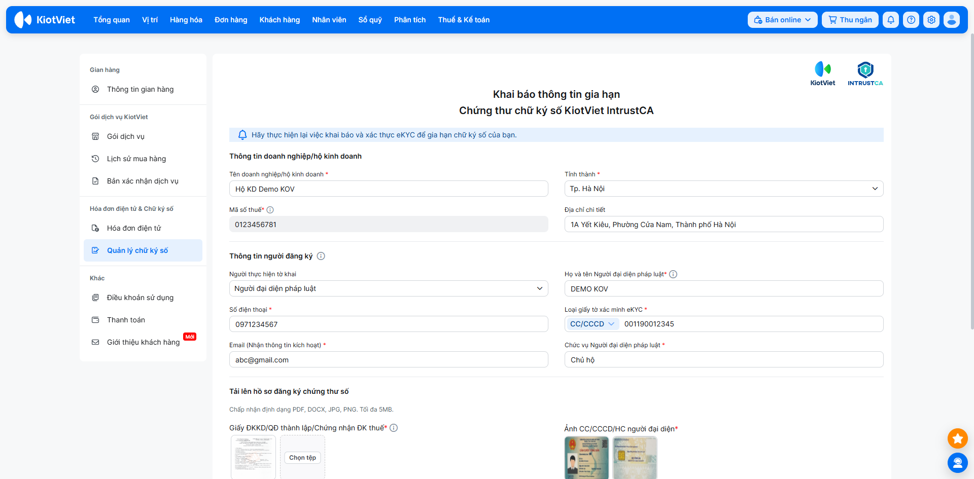Screen dimensions: 974x479
Task: Go to Lịch sử mua hàng page
Action: tap(143, 159)
